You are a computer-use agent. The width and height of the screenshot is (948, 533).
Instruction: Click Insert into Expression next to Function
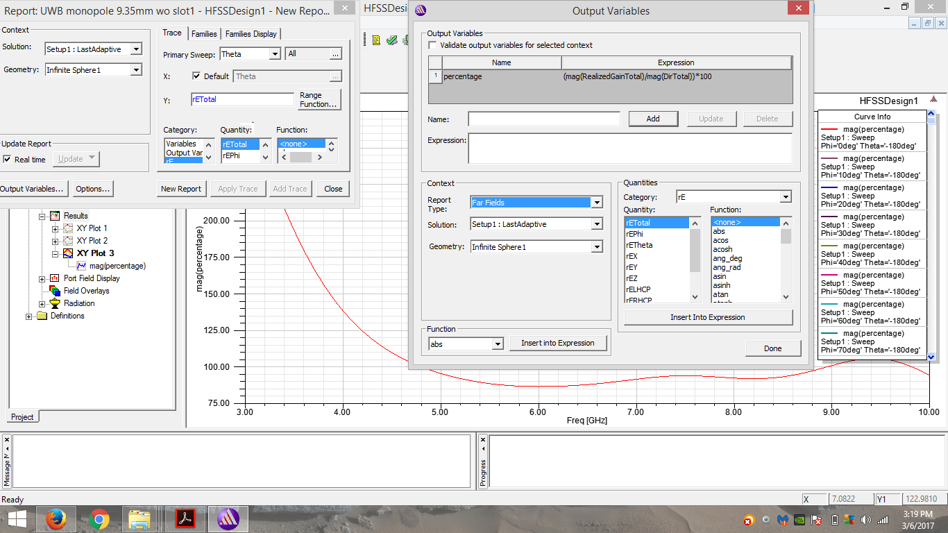click(558, 343)
